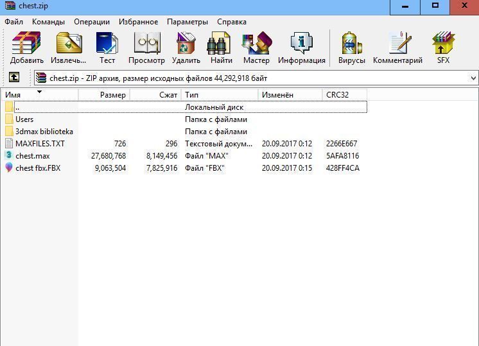This screenshot has height=346, width=479.
Task: Click the Удалить (Delete) toolbar icon
Action: click(x=186, y=43)
